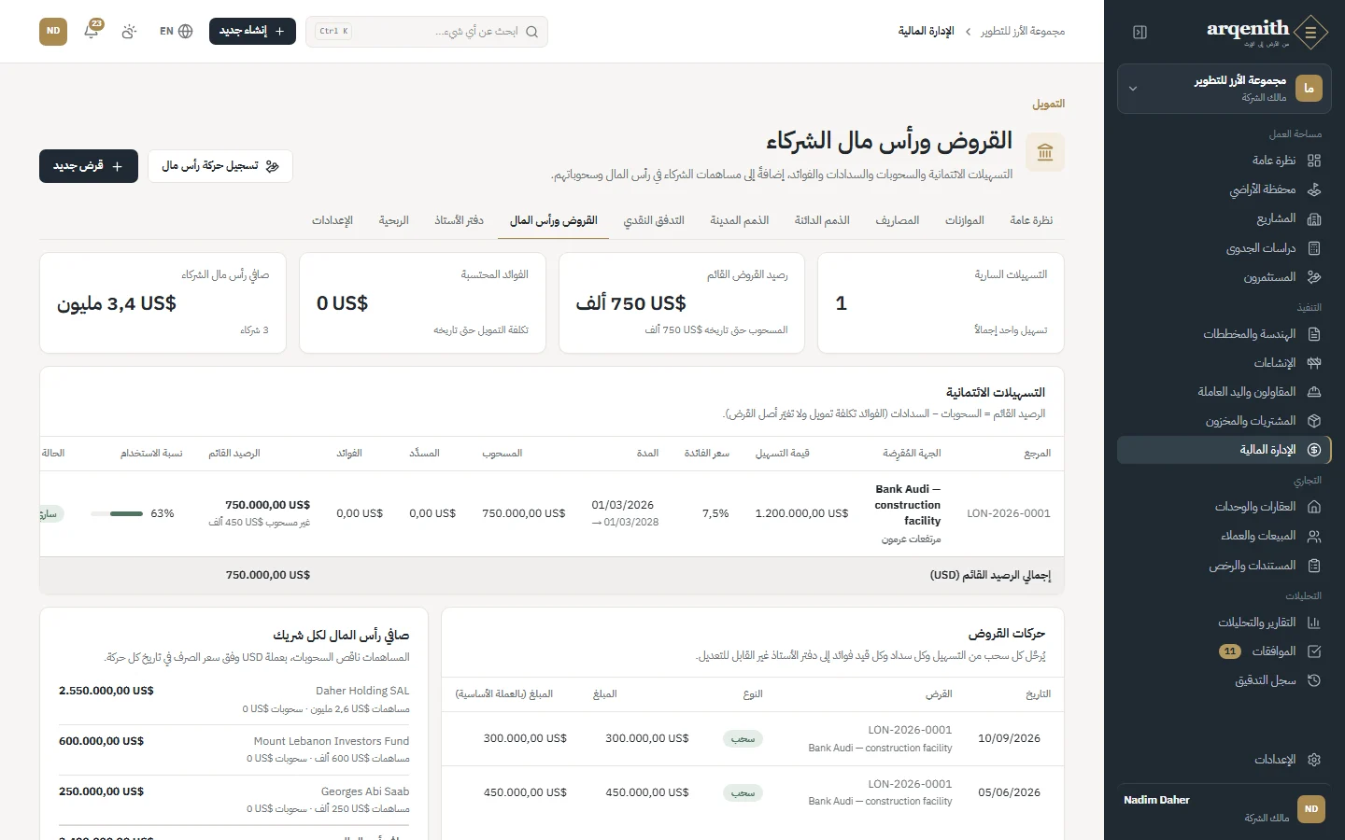Open محفظة الأراضي in sidebar
This screenshot has width=1345, height=840.
pyautogui.click(x=1225, y=189)
